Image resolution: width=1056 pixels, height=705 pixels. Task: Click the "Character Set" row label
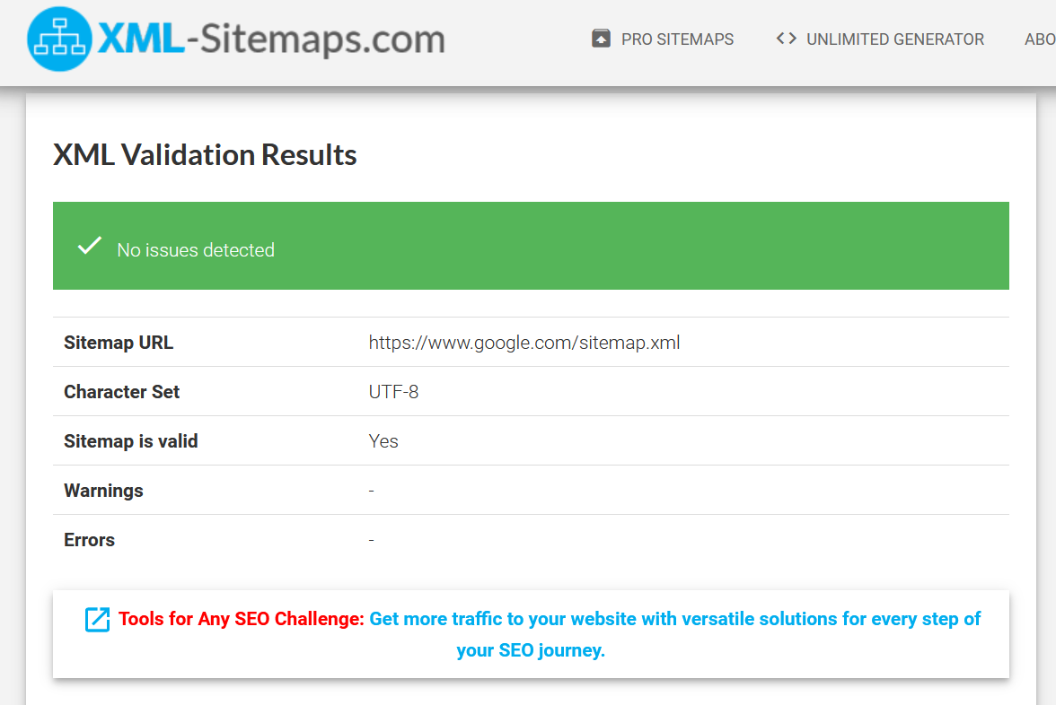coord(122,392)
